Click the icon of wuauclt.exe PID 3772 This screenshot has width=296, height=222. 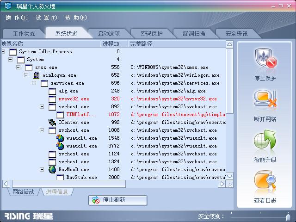[60, 146]
